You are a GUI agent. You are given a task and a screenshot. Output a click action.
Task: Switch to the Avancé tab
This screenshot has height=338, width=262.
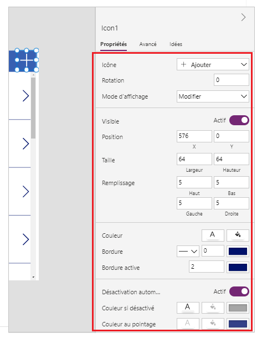click(x=148, y=44)
